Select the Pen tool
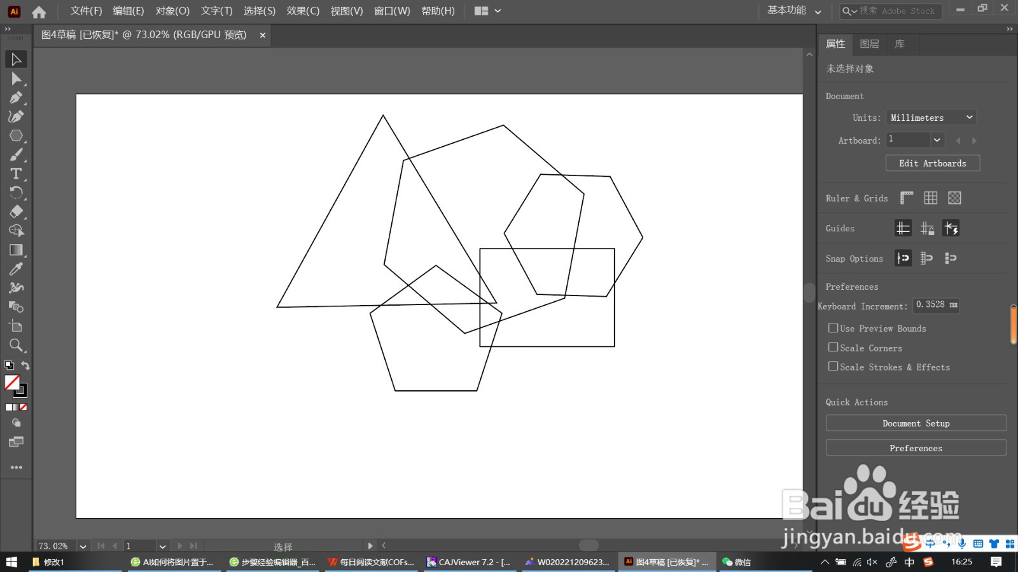The image size is (1018, 572). [x=16, y=98]
